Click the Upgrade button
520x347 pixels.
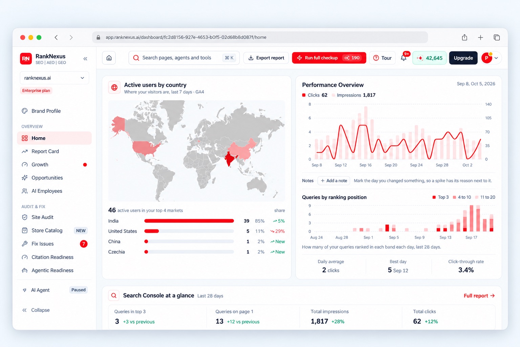click(463, 58)
